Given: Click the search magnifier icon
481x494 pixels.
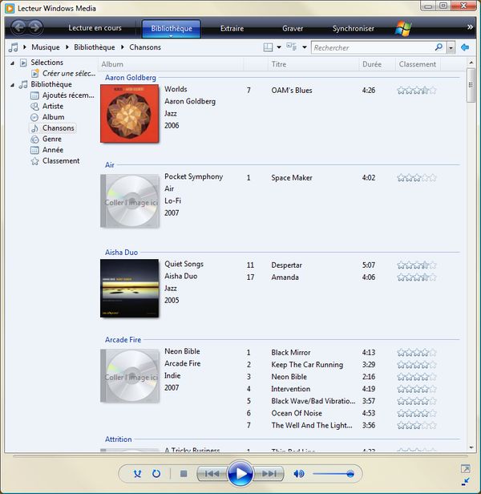Looking at the screenshot, I should [439, 47].
